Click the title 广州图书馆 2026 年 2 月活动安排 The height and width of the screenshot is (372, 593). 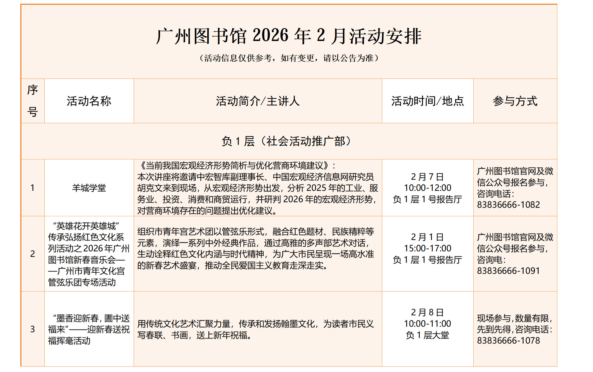point(289,36)
